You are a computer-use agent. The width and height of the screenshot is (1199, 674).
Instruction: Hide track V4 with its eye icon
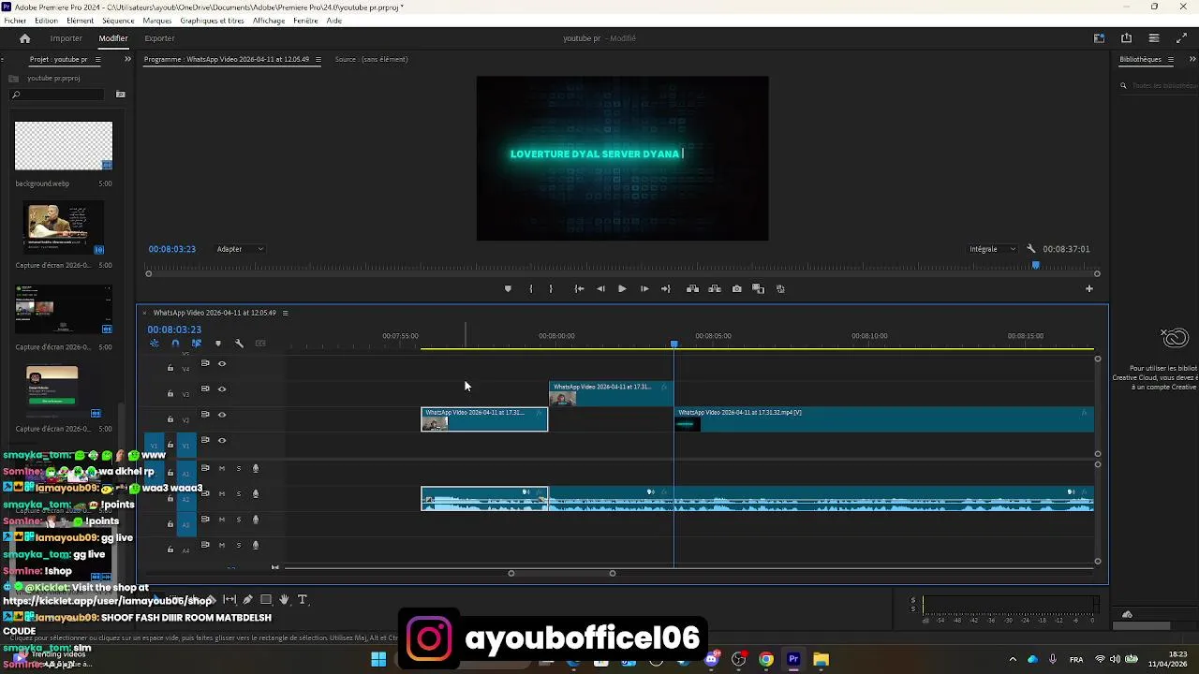[x=222, y=363]
